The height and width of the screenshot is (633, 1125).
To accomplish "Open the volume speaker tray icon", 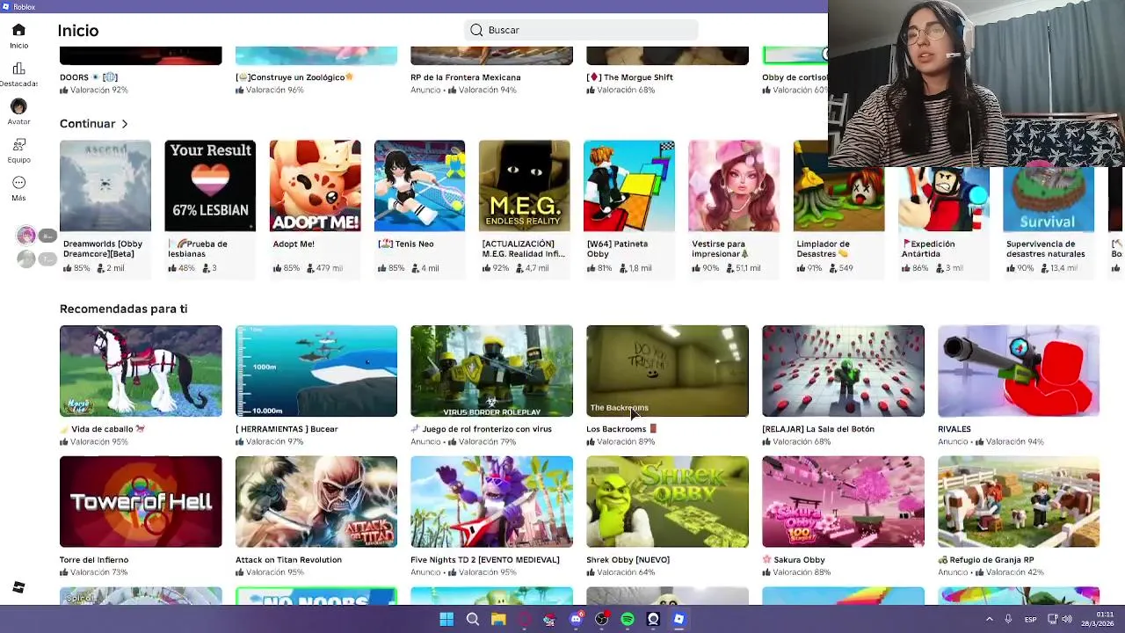I will click(x=1067, y=619).
